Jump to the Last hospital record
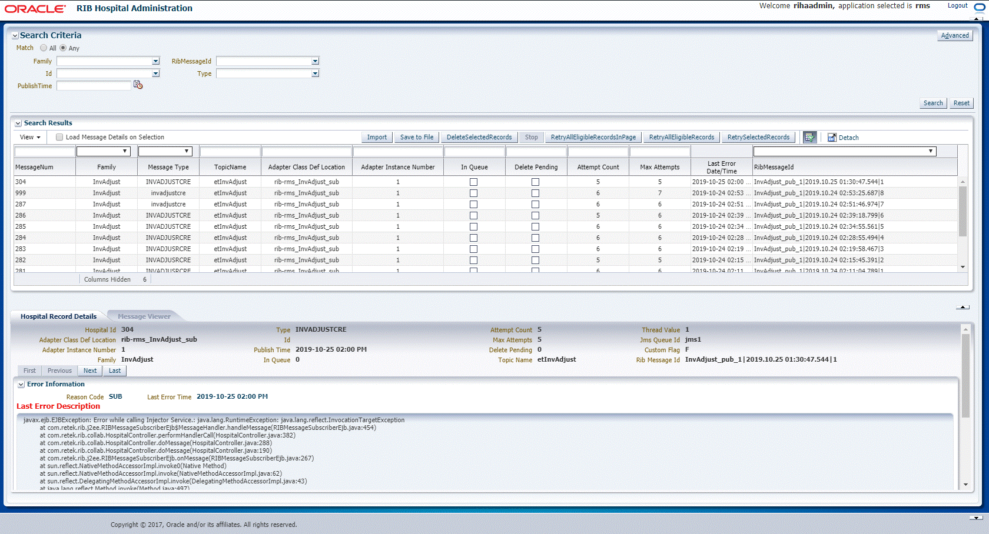Viewport: 989px width, 534px height. [115, 371]
